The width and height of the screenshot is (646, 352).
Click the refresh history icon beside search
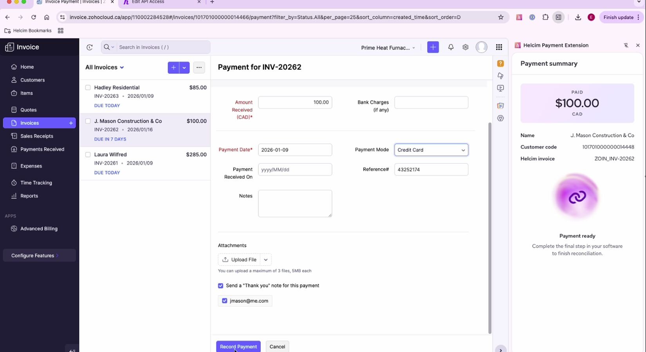pos(90,47)
